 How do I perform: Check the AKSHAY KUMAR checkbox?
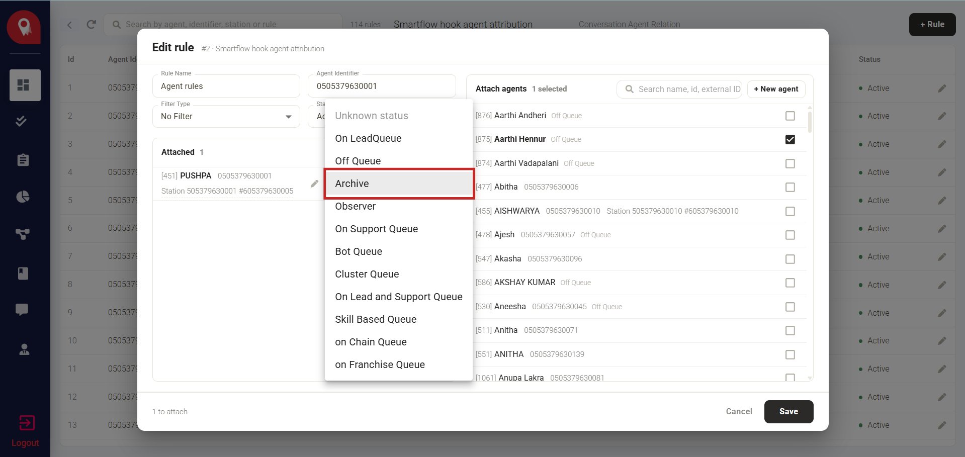click(x=790, y=283)
